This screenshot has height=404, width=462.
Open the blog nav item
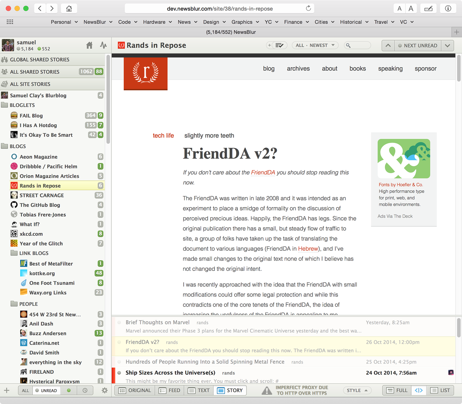(x=269, y=69)
